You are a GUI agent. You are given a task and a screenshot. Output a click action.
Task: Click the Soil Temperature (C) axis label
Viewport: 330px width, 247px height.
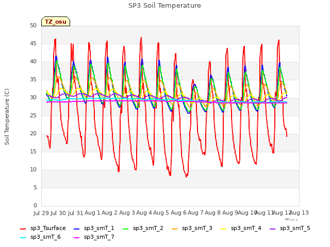(7, 117)
